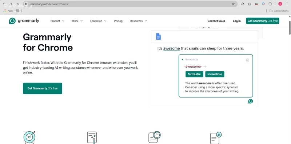Image resolution: width=291 pixels, height=144 pixels.
Task: Click the Log in link
Action: 237,21
